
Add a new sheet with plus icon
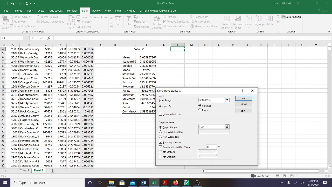point(52,171)
